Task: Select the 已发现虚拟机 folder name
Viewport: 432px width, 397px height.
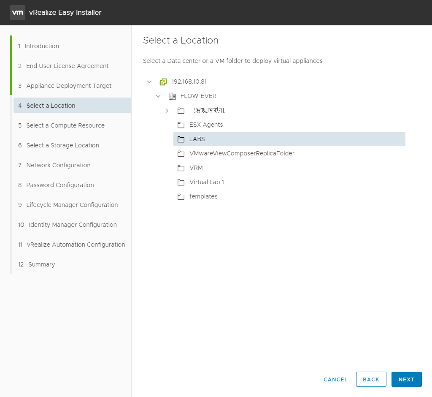Action: tap(207, 111)
